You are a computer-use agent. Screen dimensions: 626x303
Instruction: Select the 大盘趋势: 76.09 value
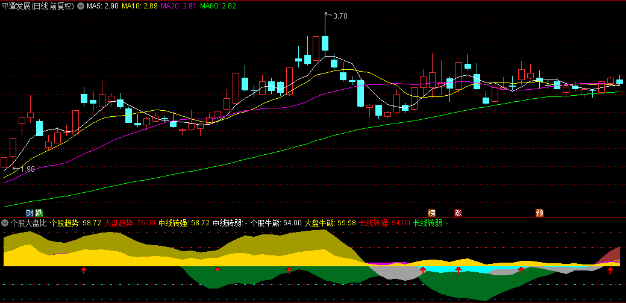(130, 223)
